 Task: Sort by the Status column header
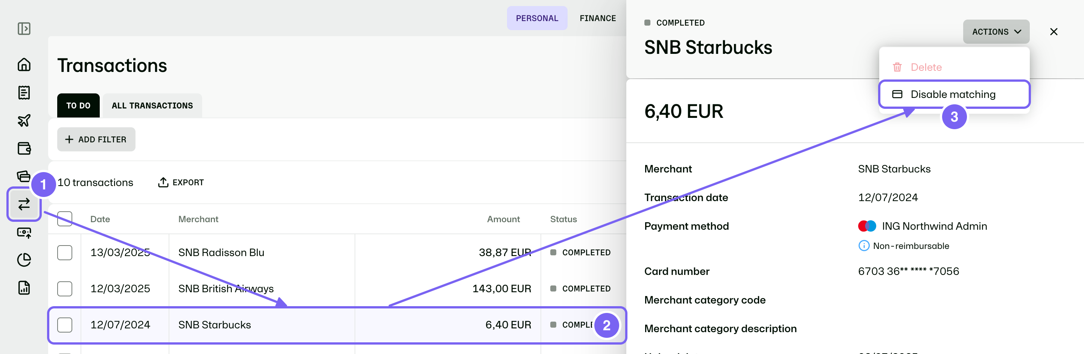pyautogui.click(x=563, y=219)
